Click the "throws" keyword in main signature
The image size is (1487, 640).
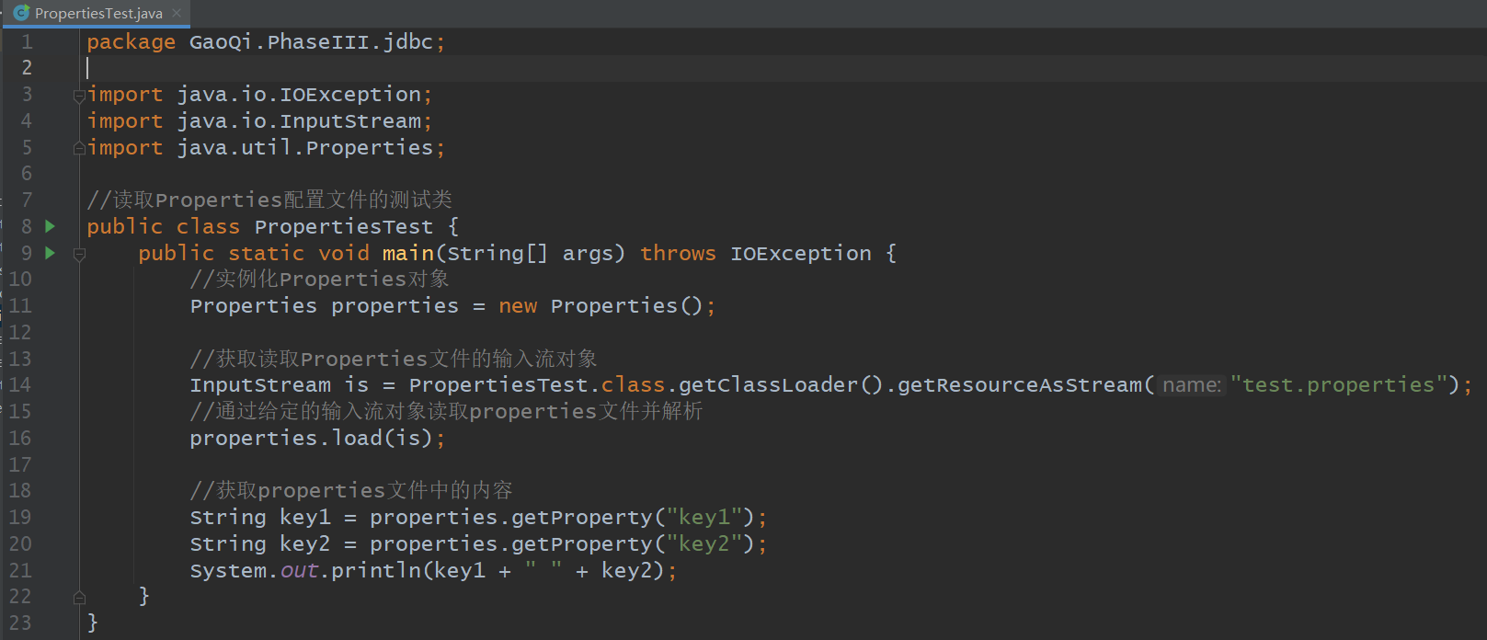[x=678, y=254]
